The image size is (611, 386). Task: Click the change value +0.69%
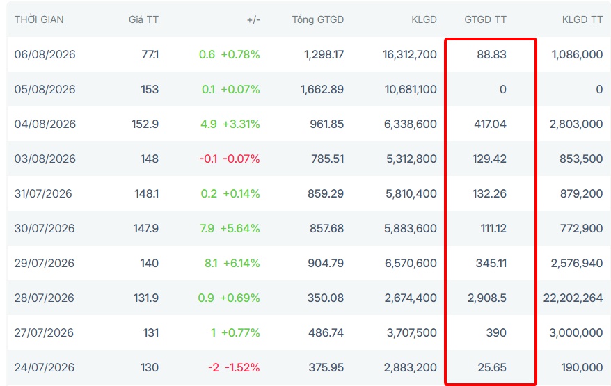click(x=240, y=298)
